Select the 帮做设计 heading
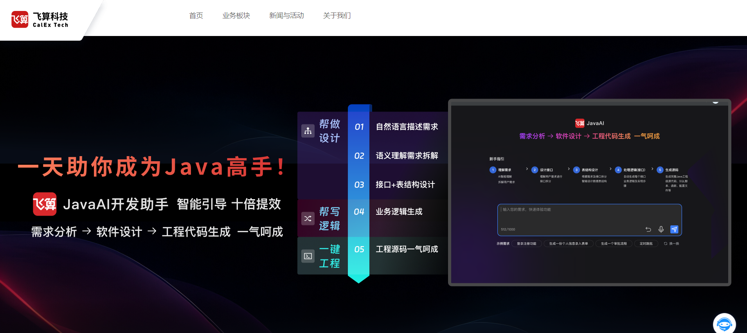 (329, 131)
